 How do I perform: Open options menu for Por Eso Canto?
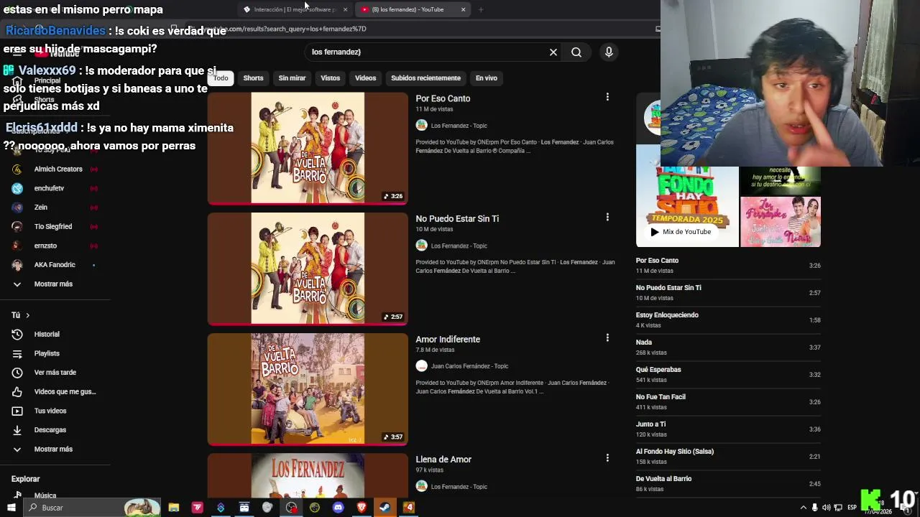607,97
